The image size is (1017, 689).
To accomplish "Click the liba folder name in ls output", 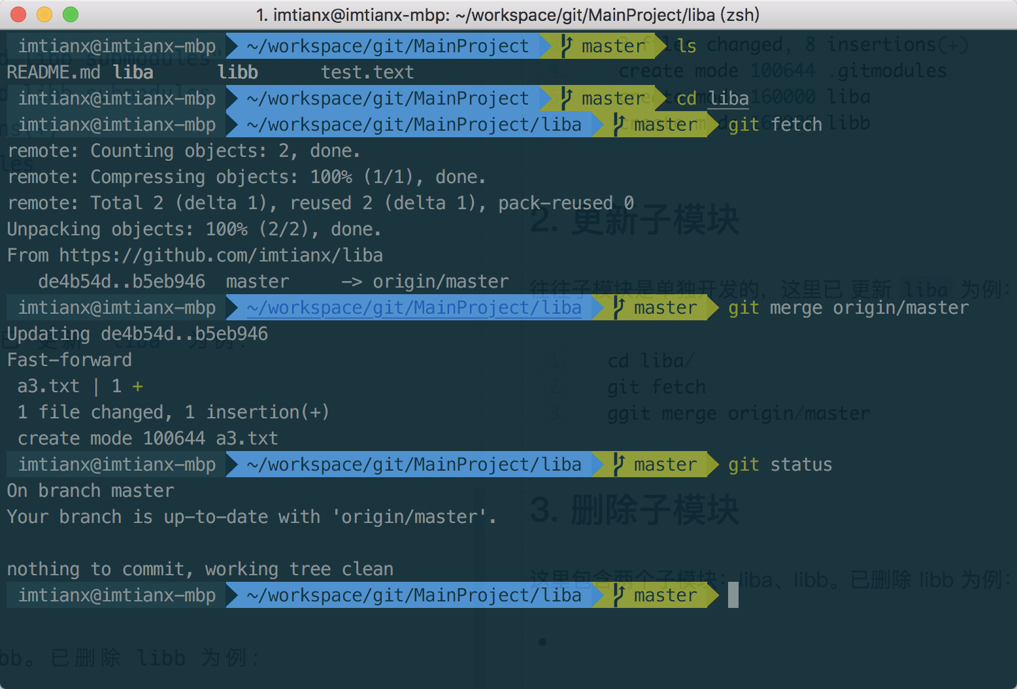I will pos(133,72).
